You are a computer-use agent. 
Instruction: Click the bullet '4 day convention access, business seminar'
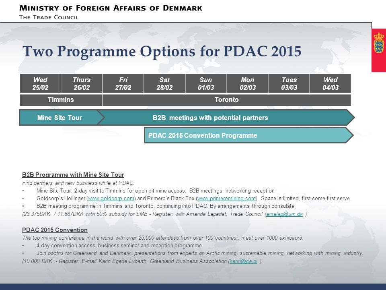[119, 246]
